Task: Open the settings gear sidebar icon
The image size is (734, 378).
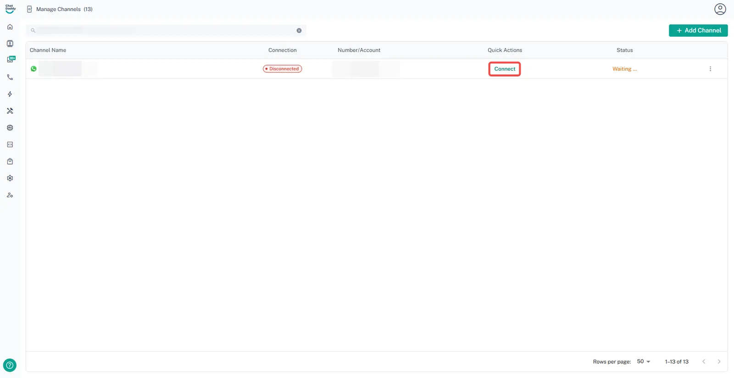Action: tap(10, 178)
